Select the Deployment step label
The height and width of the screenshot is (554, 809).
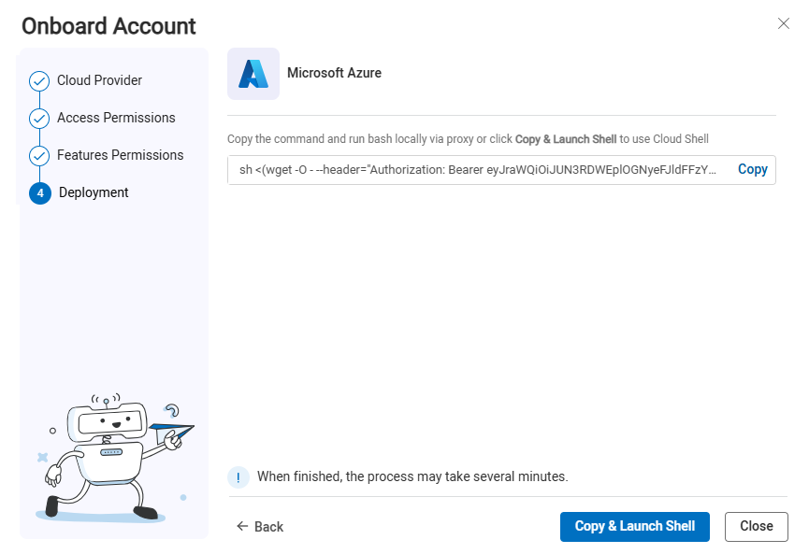pos(94,192)
